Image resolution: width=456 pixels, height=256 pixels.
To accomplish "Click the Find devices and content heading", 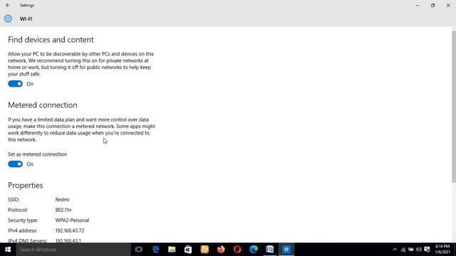I will tap(51, 40).
